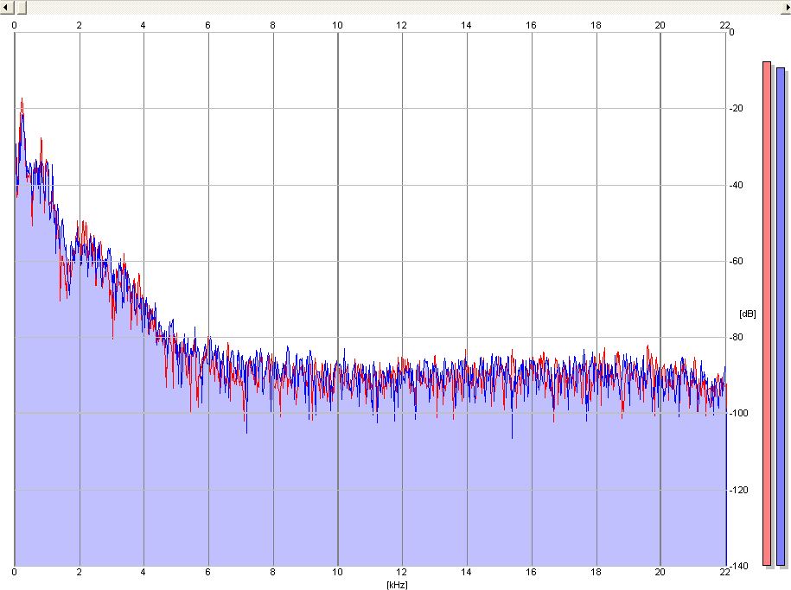Click the -80 dB scale label
The height and width of the screenshot is (590, 791).
point(737,338)
